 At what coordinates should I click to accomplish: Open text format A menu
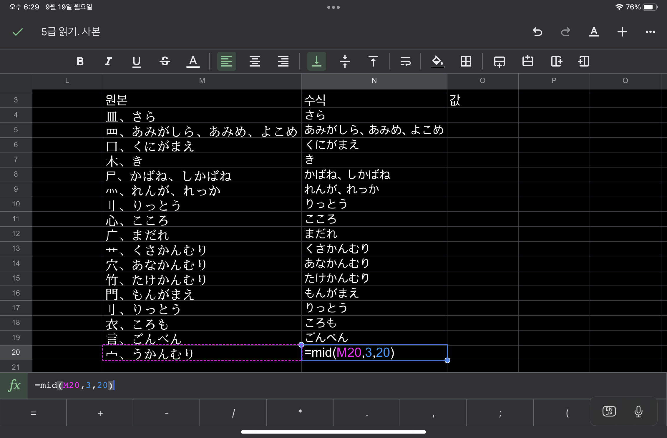coord(594,32)
